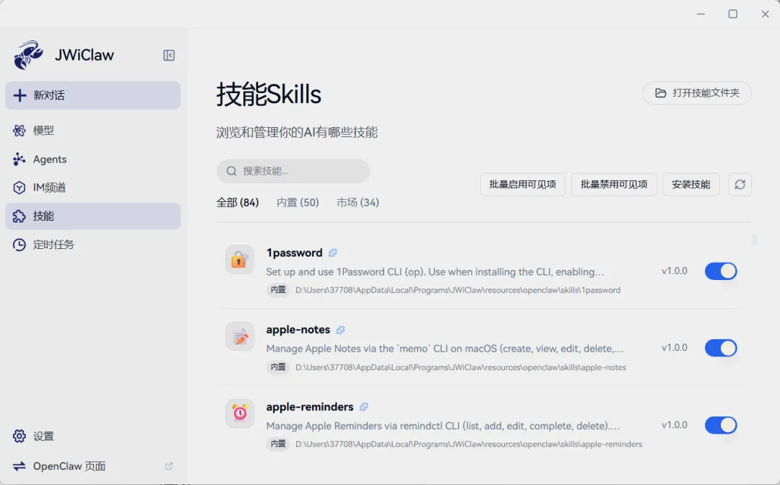The image size is (780, 485).
Task: Toggle the apple-reminders skill off
Action: tap(720, 425)
